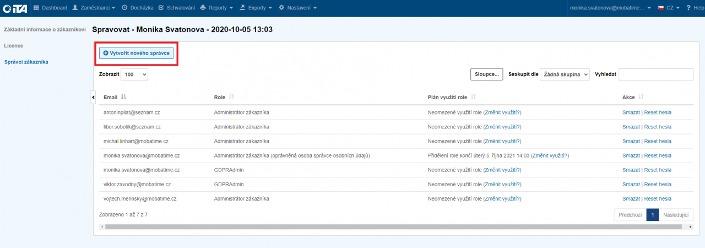Collapse the left sidebar arrow

[93, 98]
